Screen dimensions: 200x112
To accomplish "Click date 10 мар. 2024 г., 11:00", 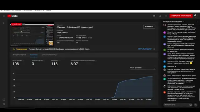I will point(84,38).
